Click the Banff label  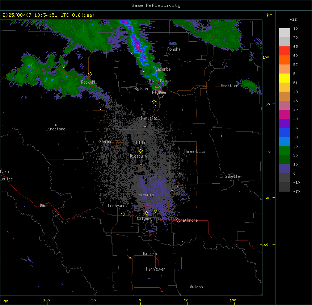point(45,205)
